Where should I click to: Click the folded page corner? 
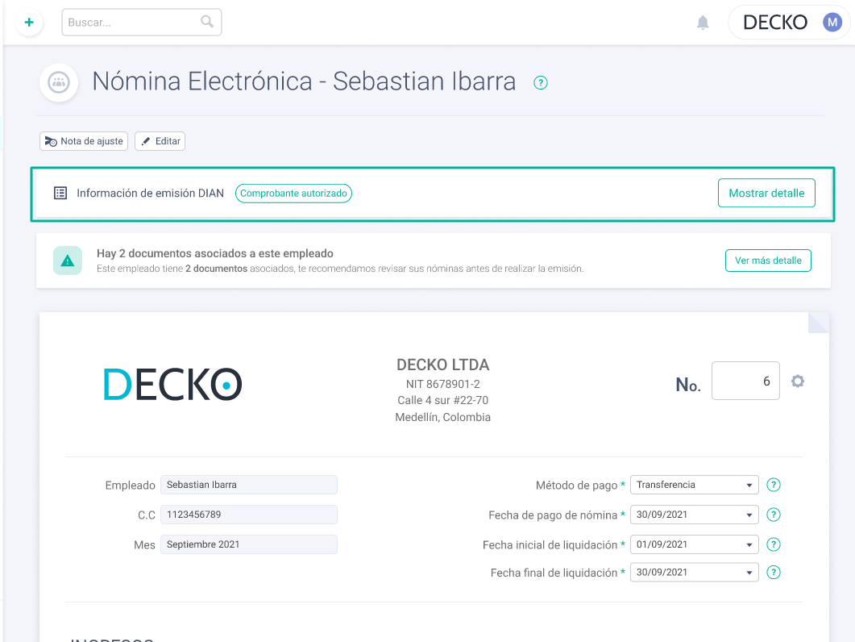(819, 323)
